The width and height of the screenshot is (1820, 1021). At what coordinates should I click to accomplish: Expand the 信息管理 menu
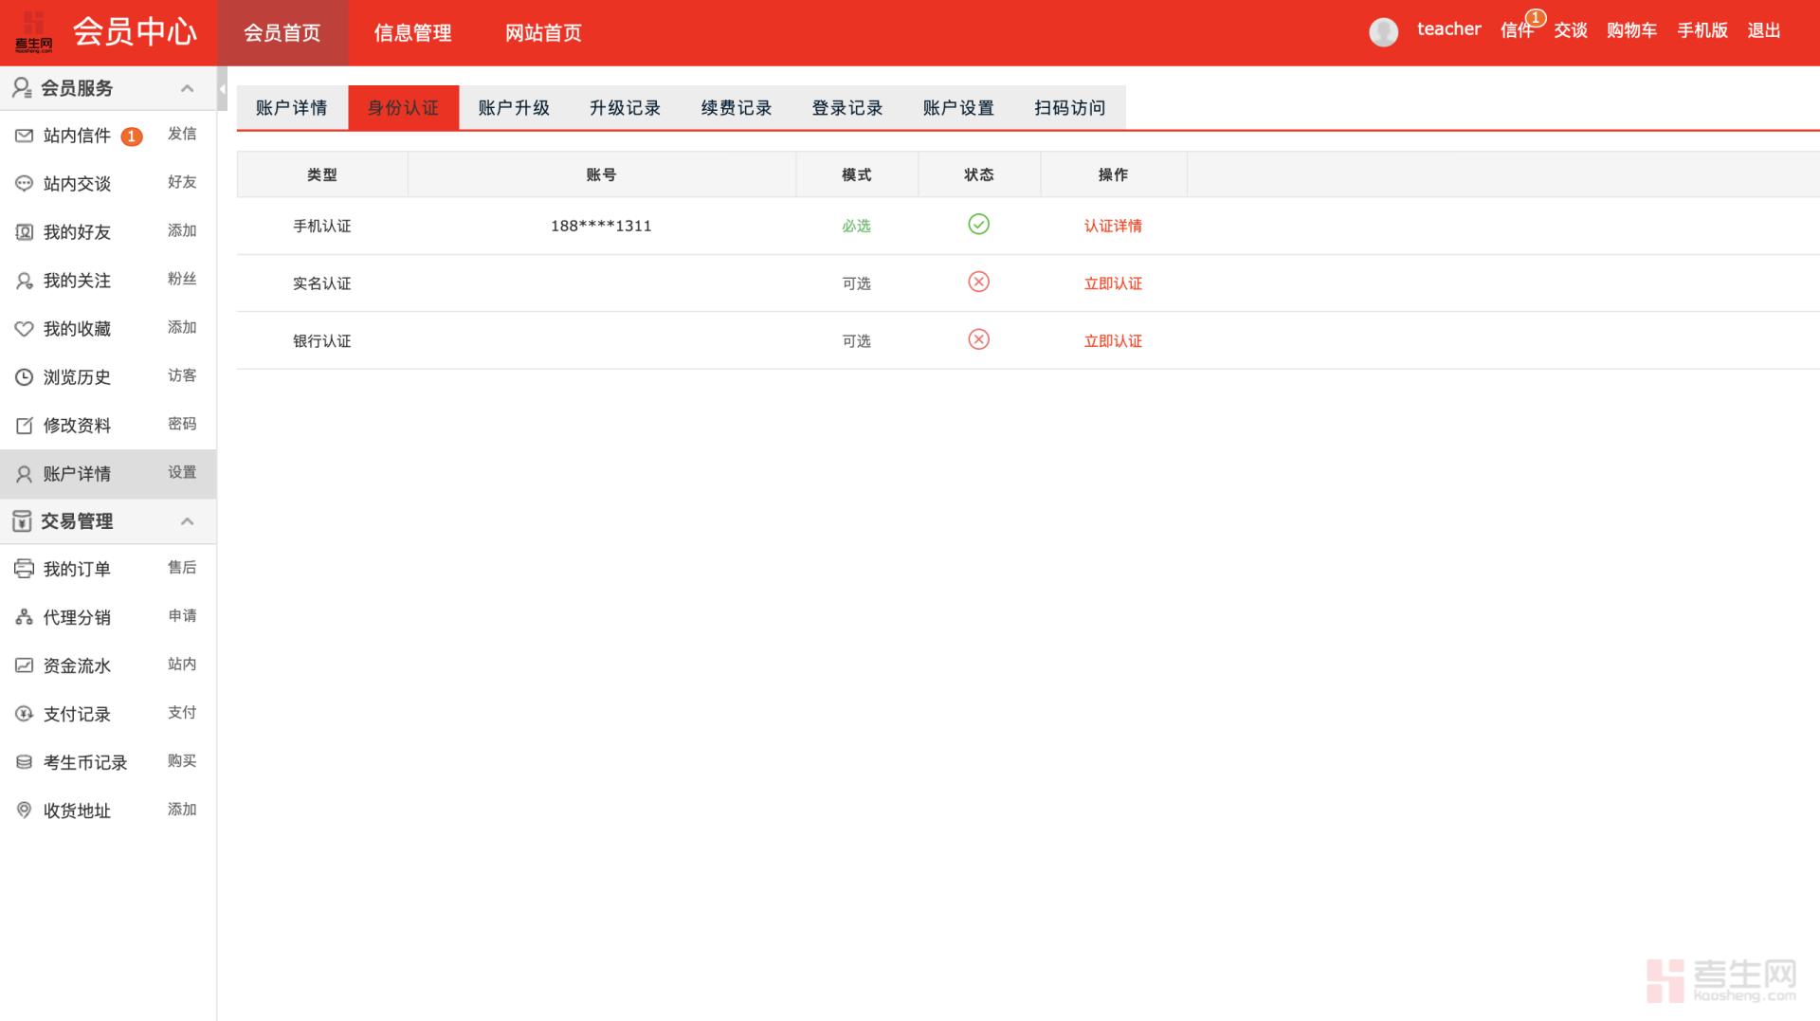413,32
